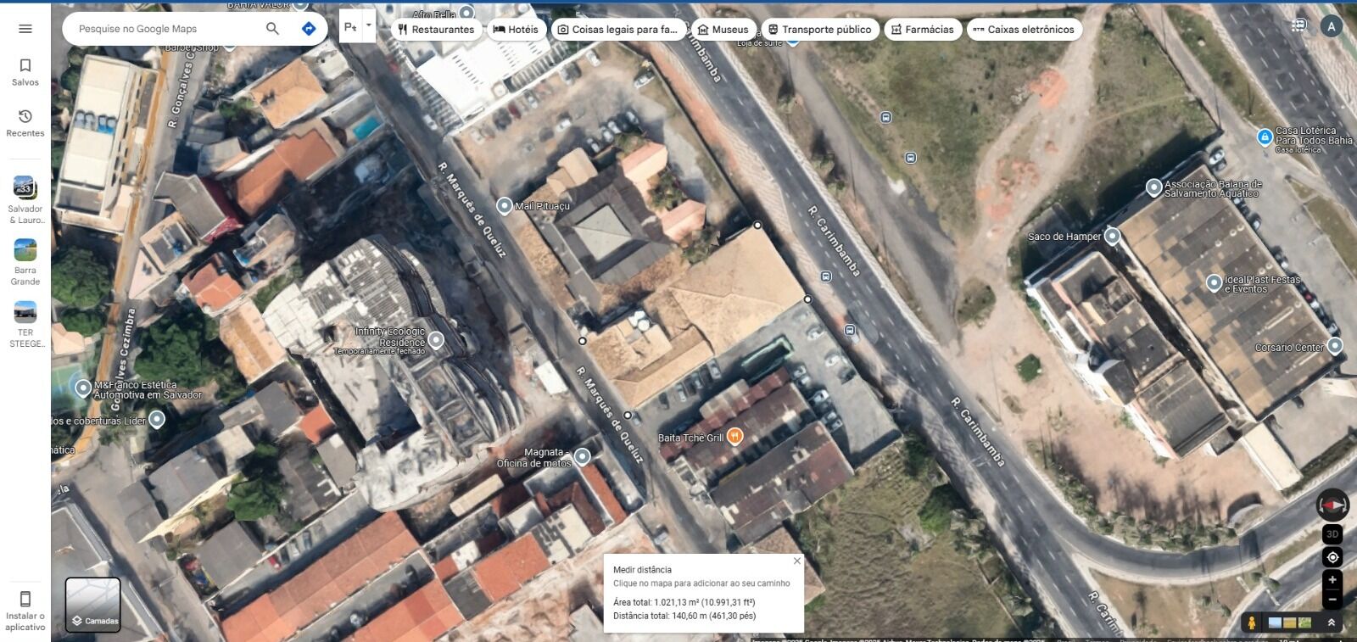The image size is (1357, 642).
Task: Drop the Street View pegman icon
Action: pyautogui.click(x=1251, y=622)
